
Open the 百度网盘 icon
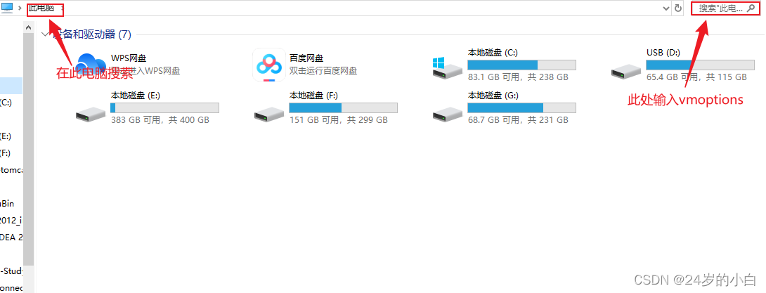pos(269,65)
